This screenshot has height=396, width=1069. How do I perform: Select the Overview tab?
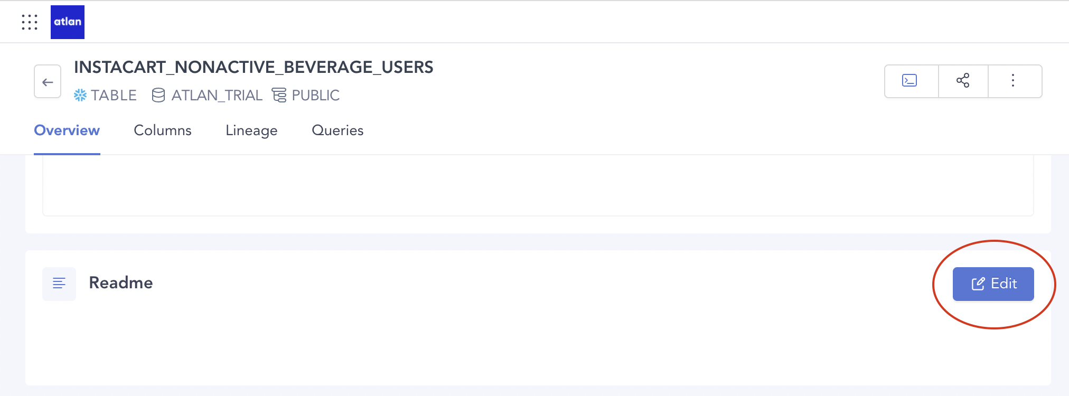[67, 130]
